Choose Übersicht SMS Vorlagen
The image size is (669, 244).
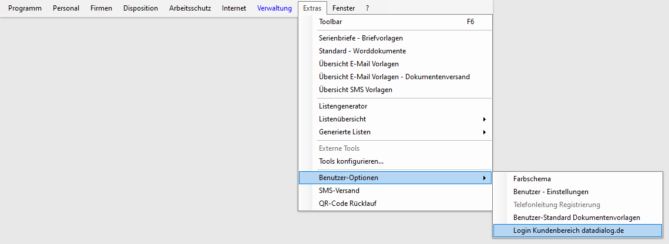coord(355,90)
